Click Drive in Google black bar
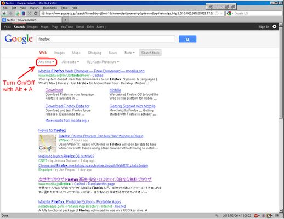This screenshot has height=219, width=284. click(x=90, y=27)
